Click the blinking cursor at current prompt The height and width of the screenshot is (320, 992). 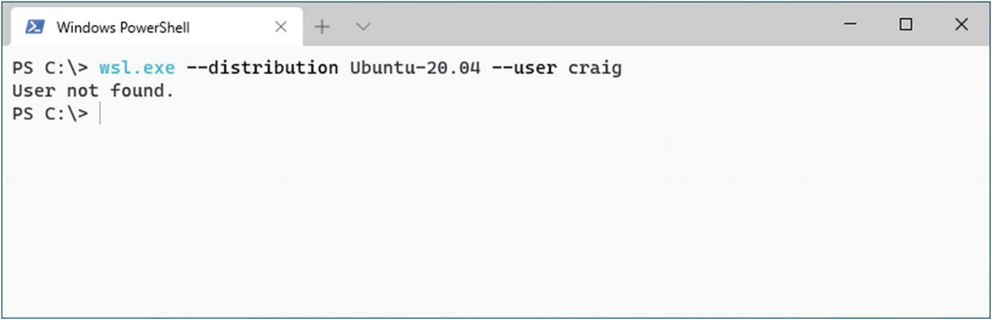[x=101, y=114]
